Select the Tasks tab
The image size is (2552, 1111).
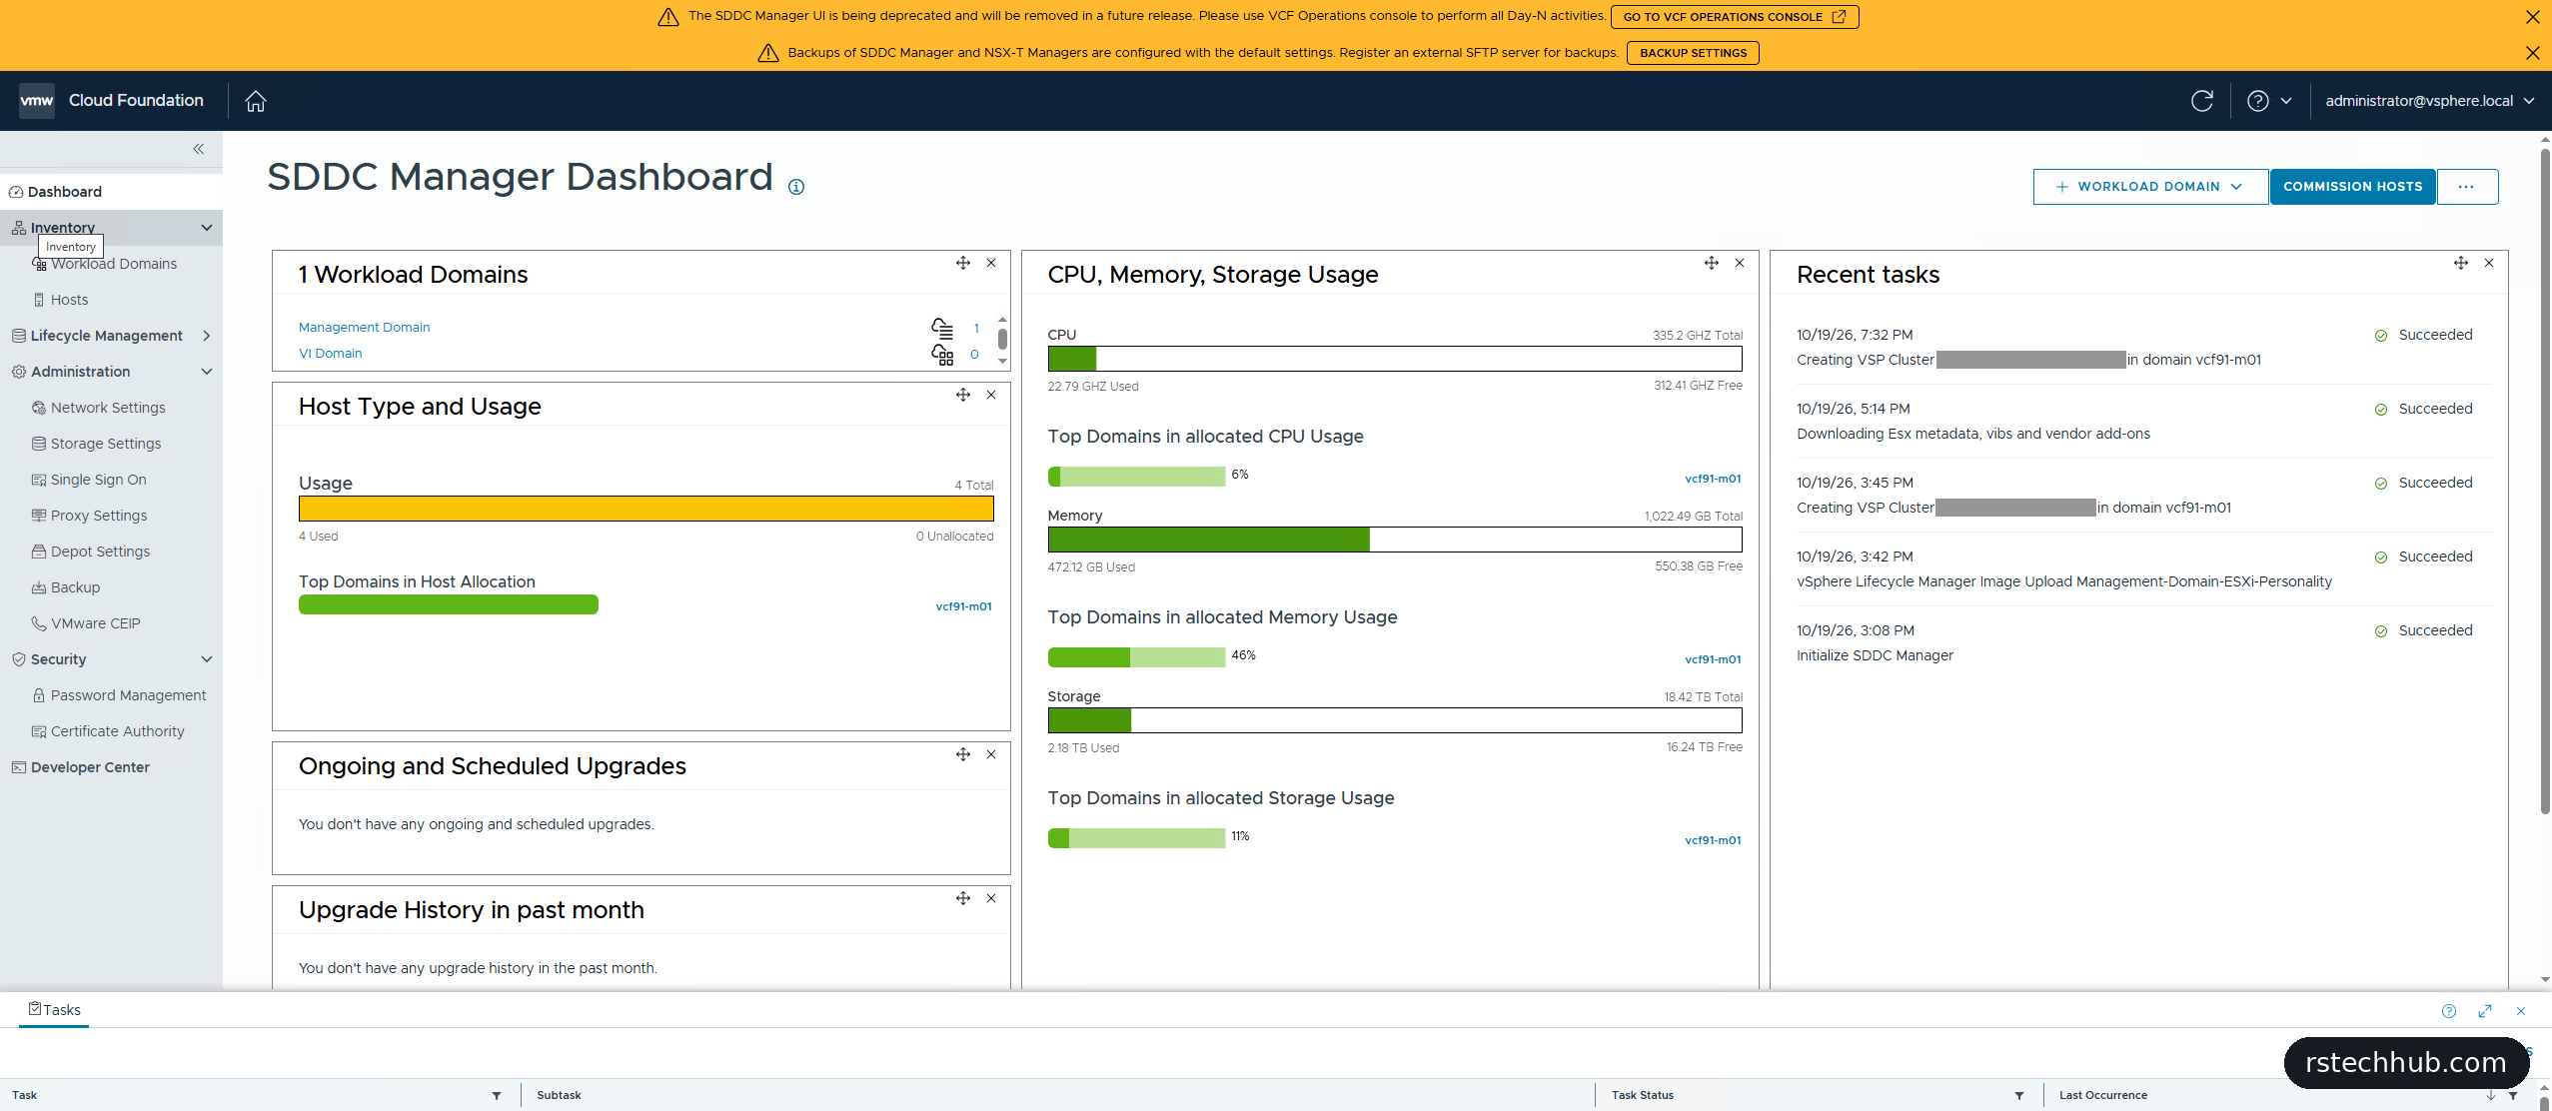coord(55,1010)
